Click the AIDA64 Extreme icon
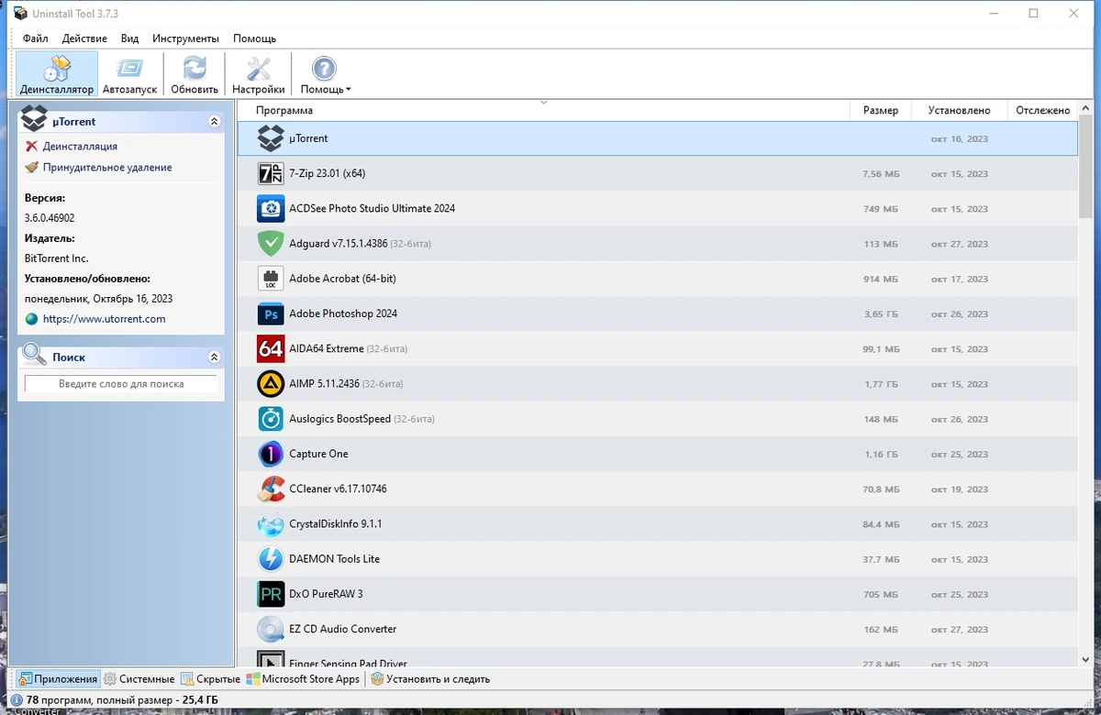This screenshot has width=1101, height=715. tap(271, 349)
